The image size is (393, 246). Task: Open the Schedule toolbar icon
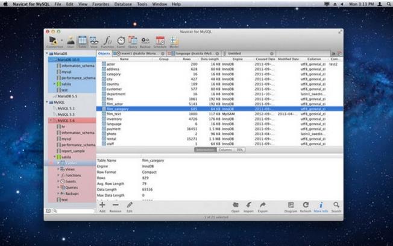160,40
